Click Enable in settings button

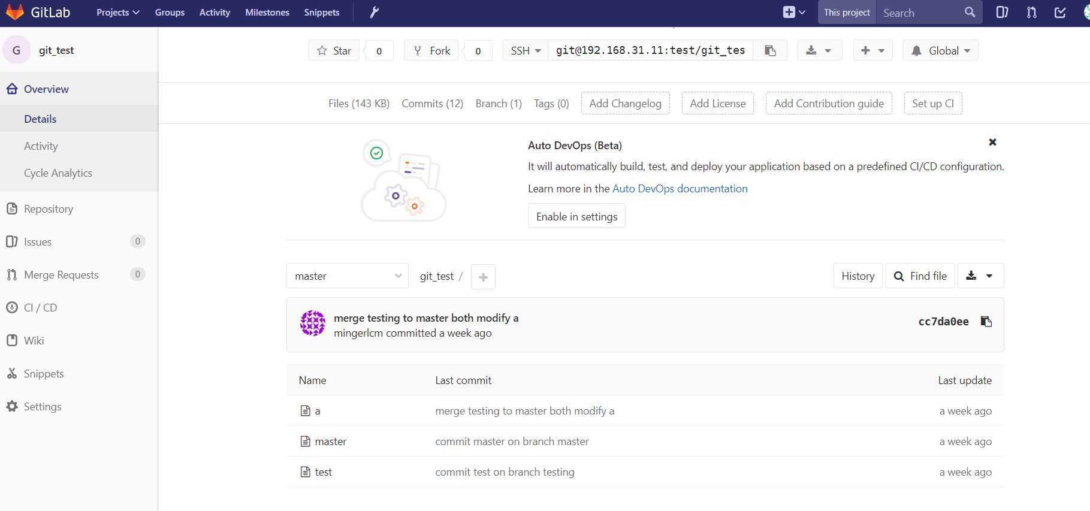tap(576, 216)
